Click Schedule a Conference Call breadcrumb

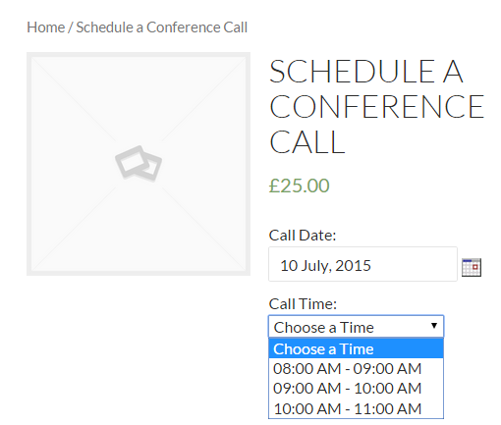coord(162,27)
